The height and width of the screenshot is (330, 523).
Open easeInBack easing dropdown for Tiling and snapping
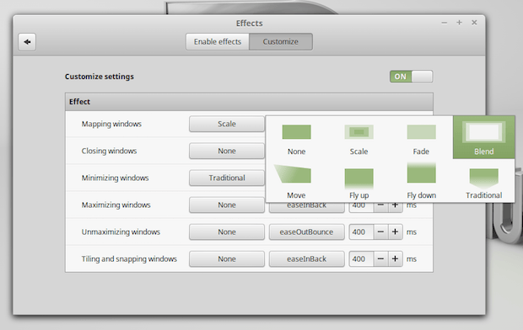coord(306,258)
